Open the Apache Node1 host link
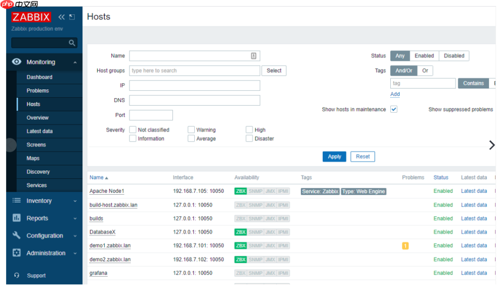The image size is (503, 291). click(107, 191)
